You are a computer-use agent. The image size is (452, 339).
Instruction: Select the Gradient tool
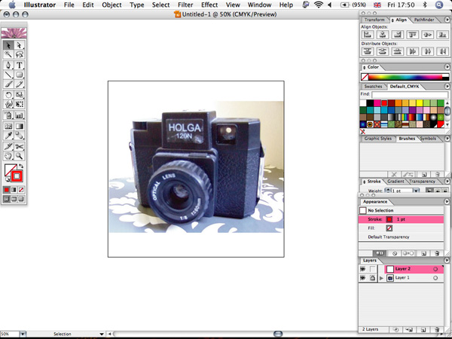[20, 127]
